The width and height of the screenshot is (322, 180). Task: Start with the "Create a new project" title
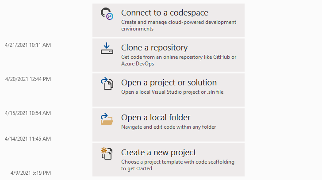158,153
